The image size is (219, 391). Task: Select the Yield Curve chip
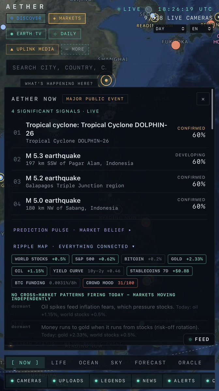click(87, 271)
